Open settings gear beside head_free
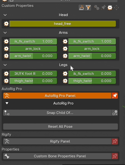 [x=6, y=24]
